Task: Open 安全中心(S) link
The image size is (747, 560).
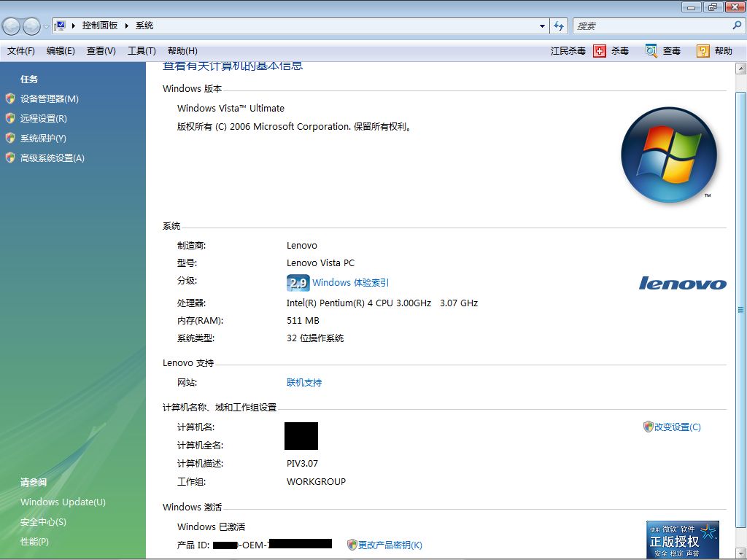Action: click(43, 522)
